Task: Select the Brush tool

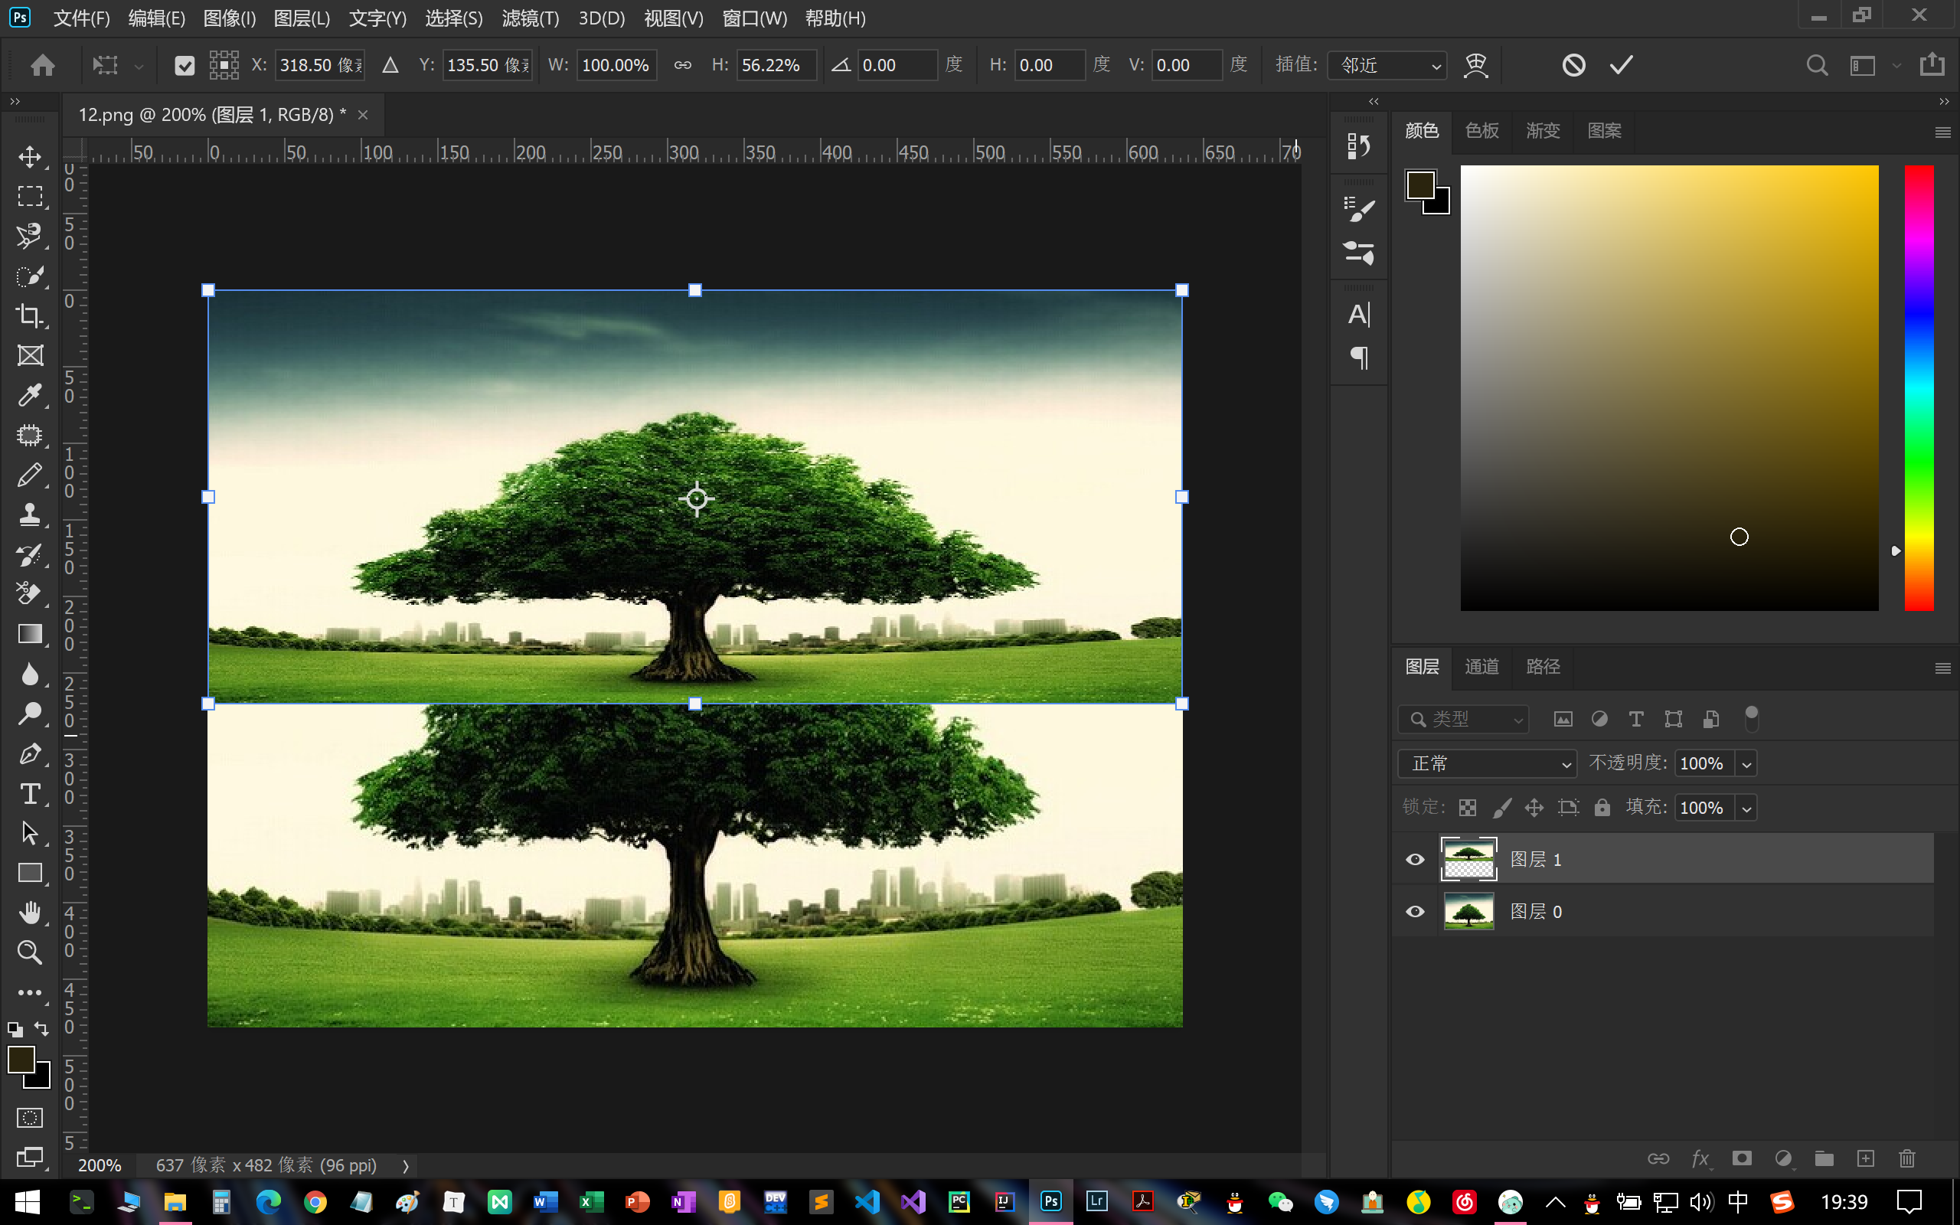Action: [x=30, y=475]
